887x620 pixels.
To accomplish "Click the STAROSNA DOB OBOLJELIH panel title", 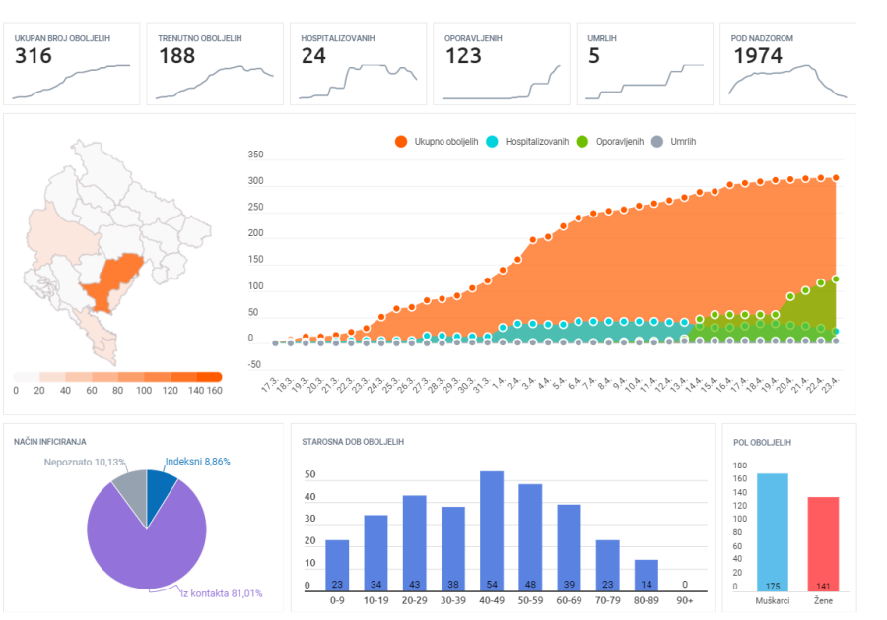I will point(353,442).
